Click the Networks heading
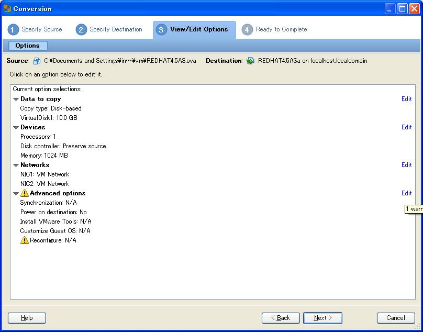Screen dimensions: 423x332 click(35, 164)
